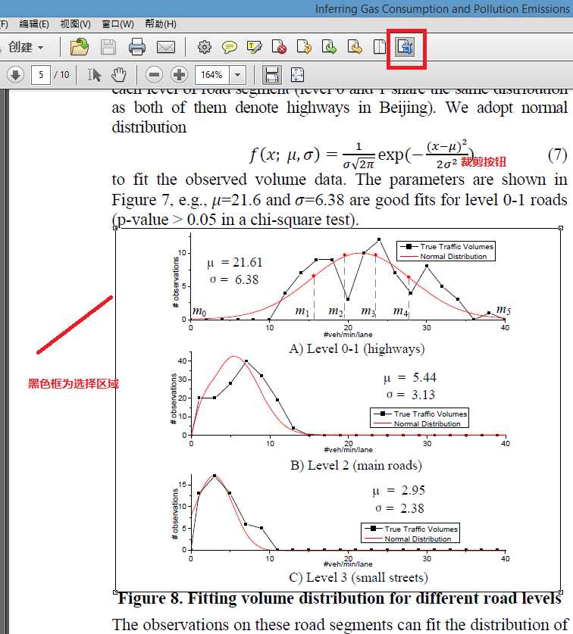573x634 pixels.
Task: Click the '/ 10' total page count
Action: pos(61,75)
